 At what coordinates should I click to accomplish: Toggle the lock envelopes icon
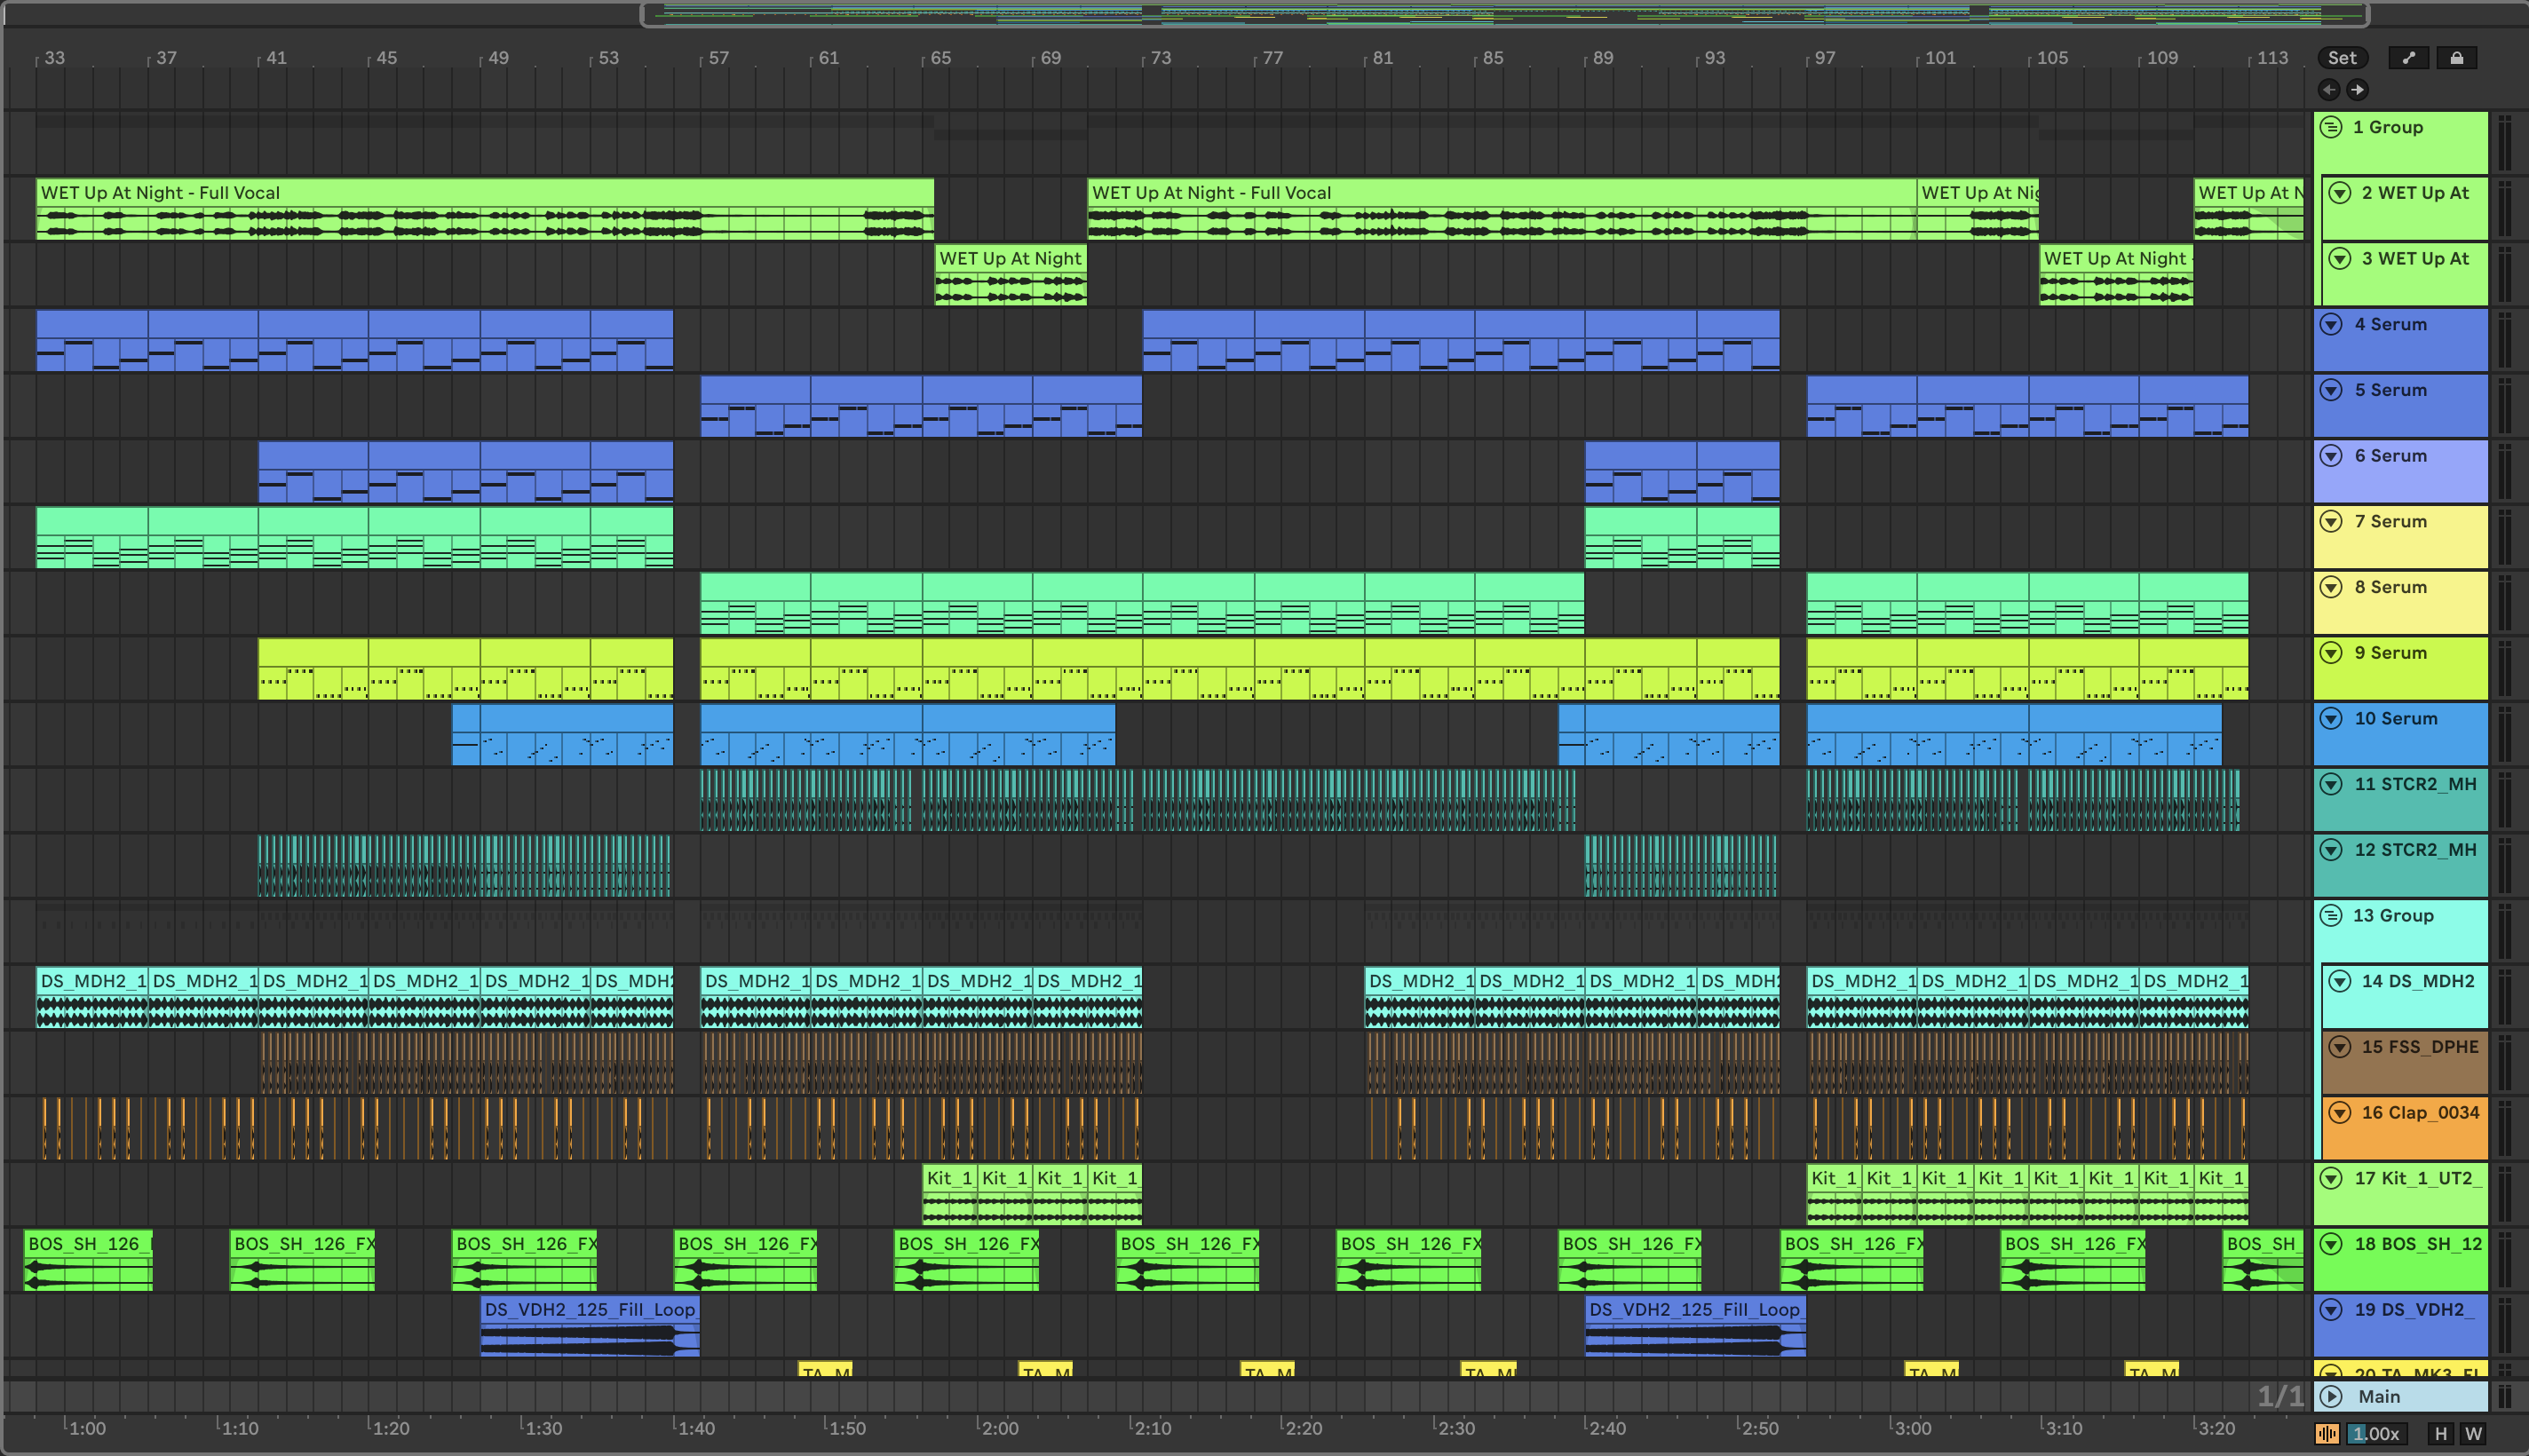pyautogui.click(x=2456, y=58)
